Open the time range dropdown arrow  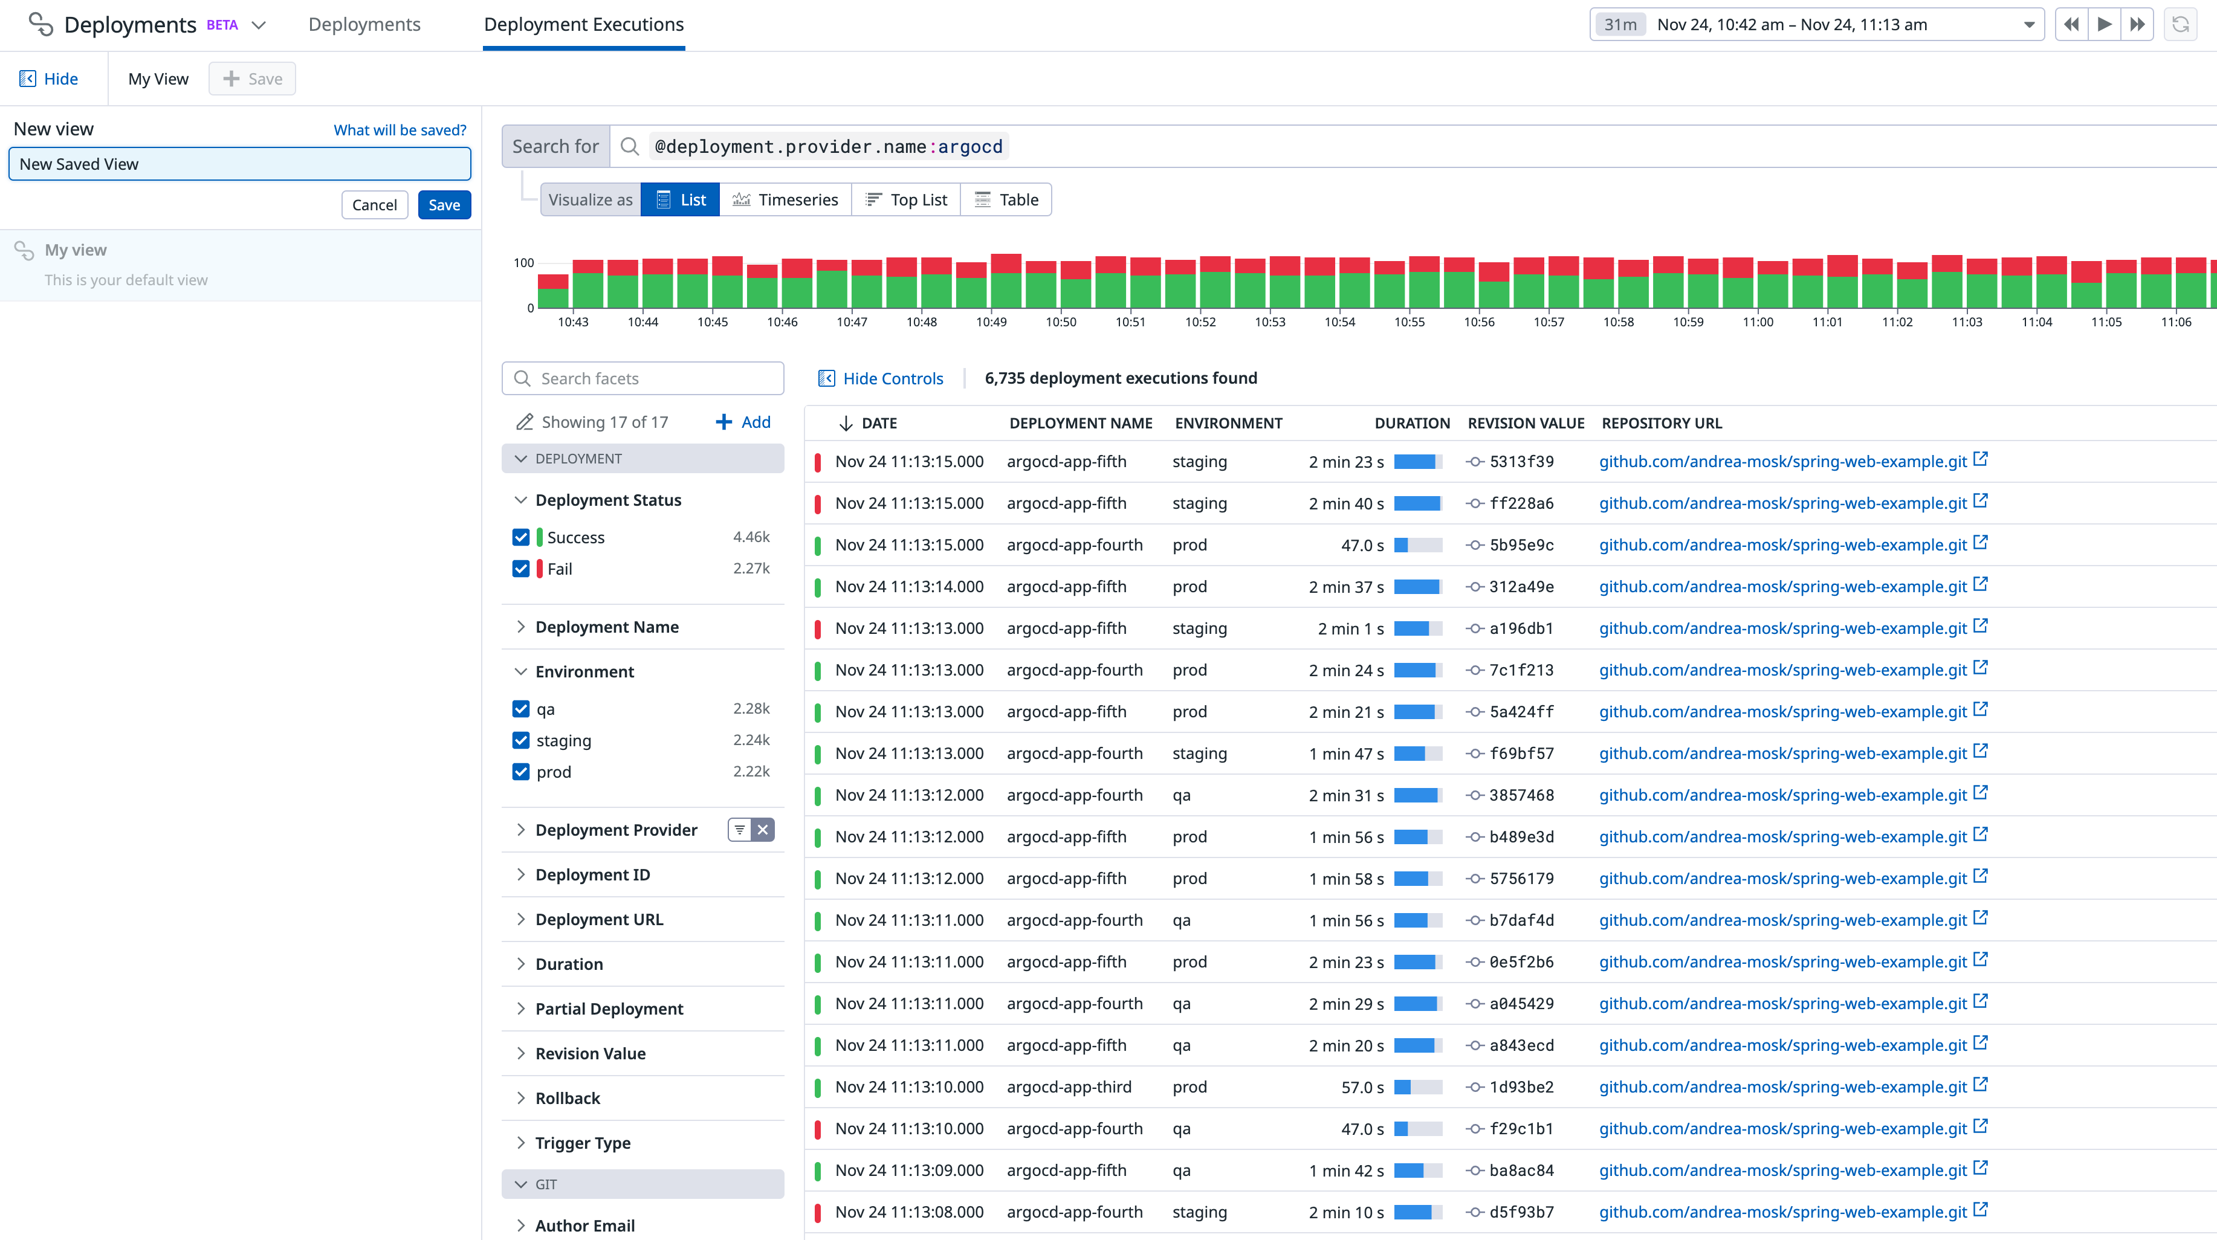[x=2028, y=25]
